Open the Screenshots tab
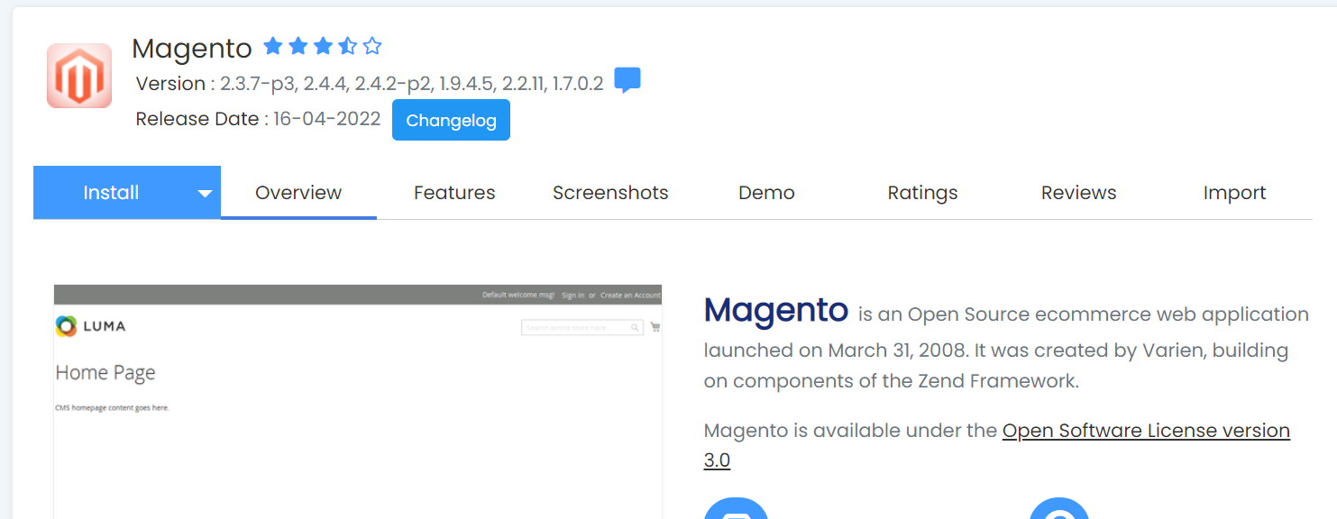The image size is (1337, 519). click(610, 193)
